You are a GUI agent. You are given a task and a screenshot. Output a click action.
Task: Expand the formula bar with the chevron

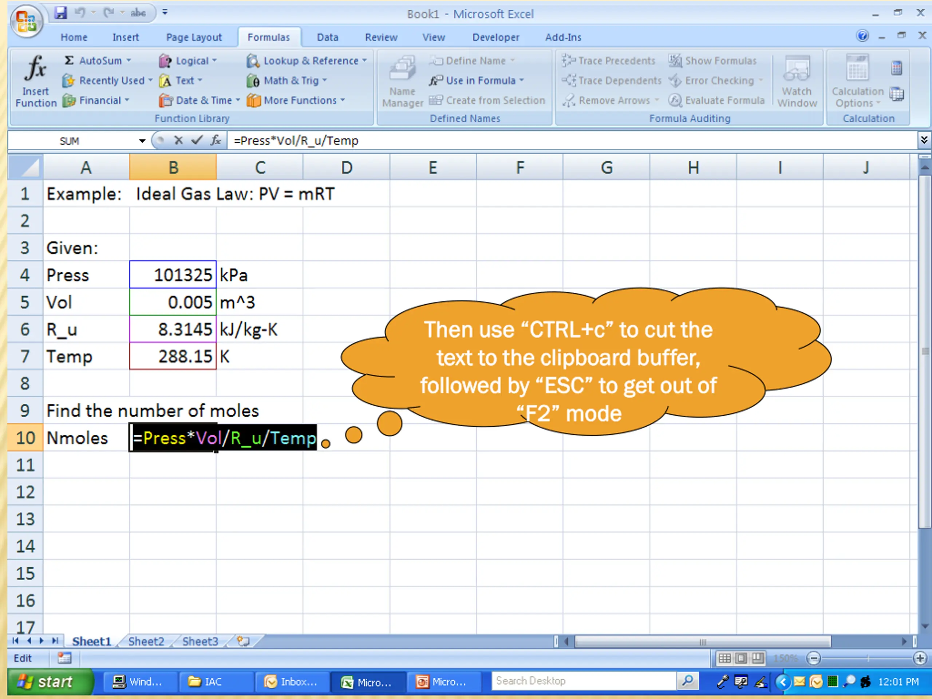[x=924, y=140]
